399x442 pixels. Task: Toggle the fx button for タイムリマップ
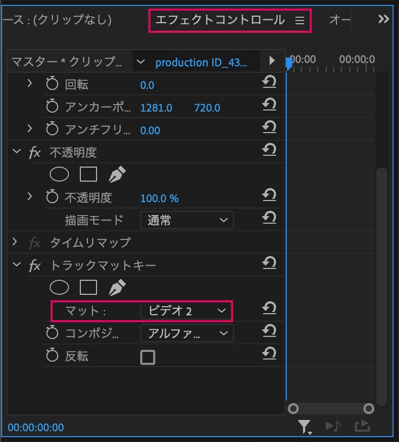click(35, 243)
